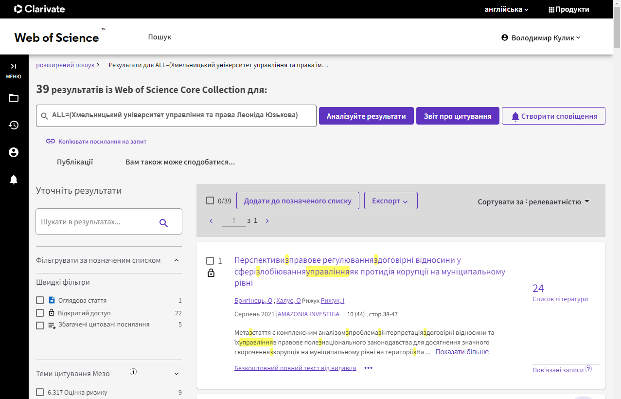The image size is (621, 399).
Task: Click the Створити сповіщення button
Action: (553, 116)
